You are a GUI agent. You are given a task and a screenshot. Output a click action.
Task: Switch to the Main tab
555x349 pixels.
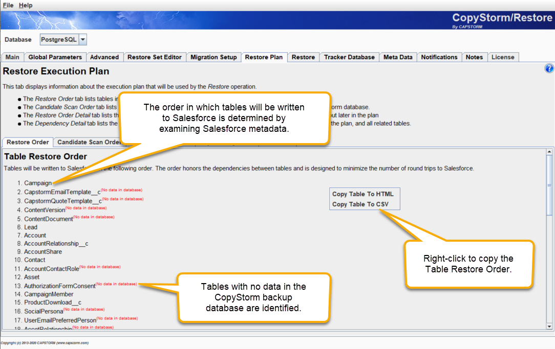[12, 57]
